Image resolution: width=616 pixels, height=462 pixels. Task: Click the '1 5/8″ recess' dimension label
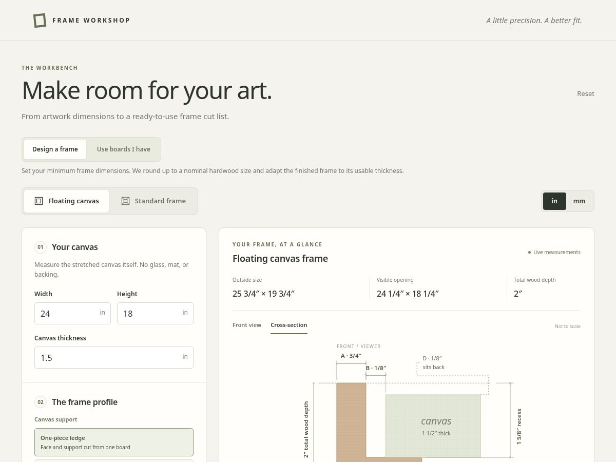coord(519,427)
